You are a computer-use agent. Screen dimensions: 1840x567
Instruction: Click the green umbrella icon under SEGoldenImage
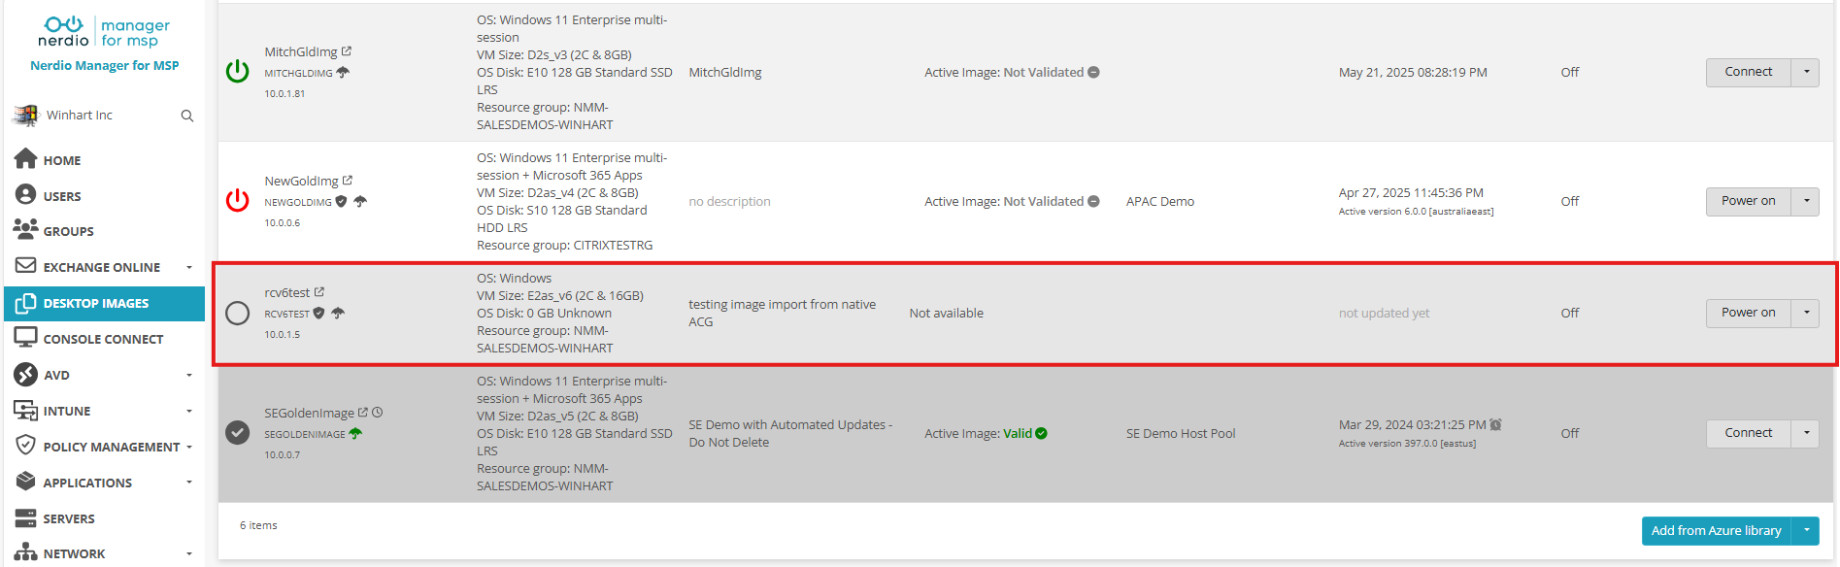click(355, 434)
